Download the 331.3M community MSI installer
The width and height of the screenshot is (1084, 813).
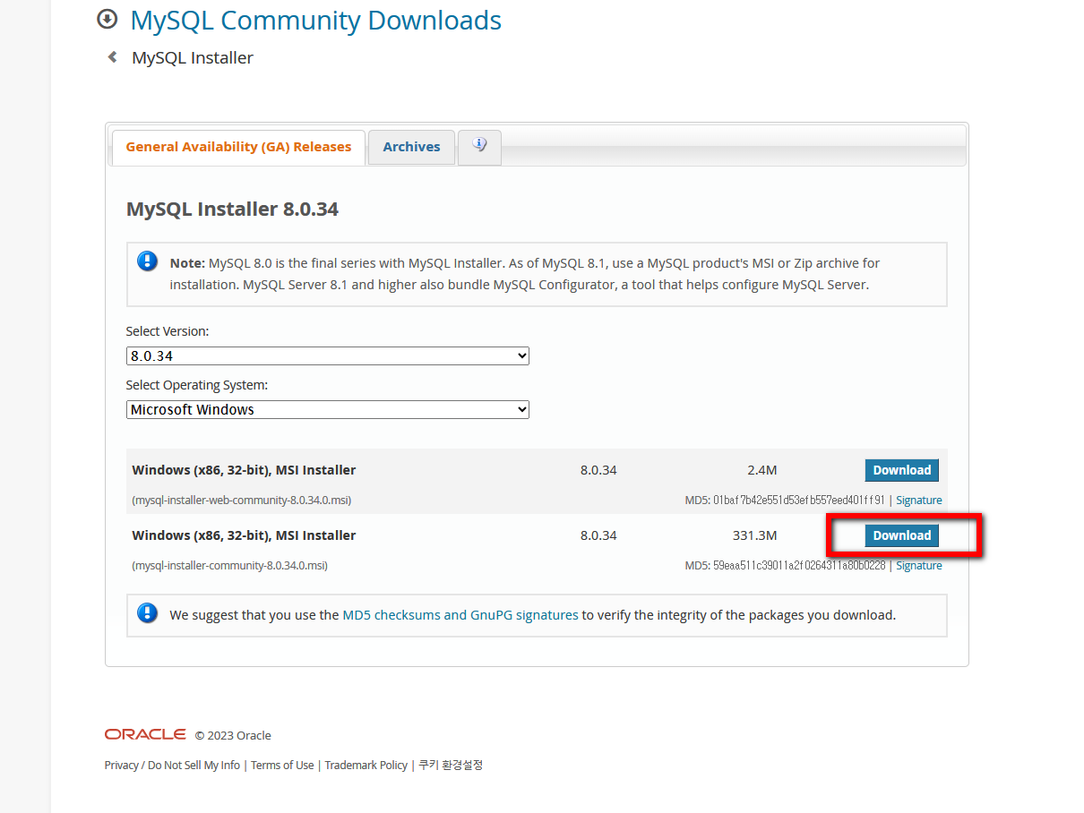point(901,535)
